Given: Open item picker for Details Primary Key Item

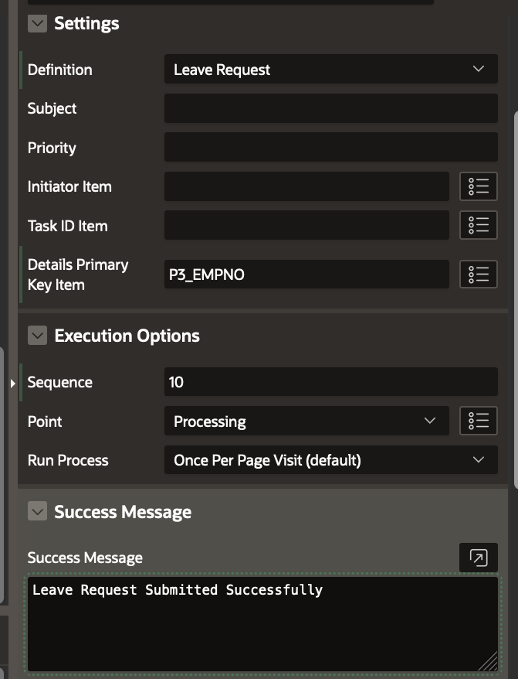Looking at the screenshot, I should click(479, 275).
